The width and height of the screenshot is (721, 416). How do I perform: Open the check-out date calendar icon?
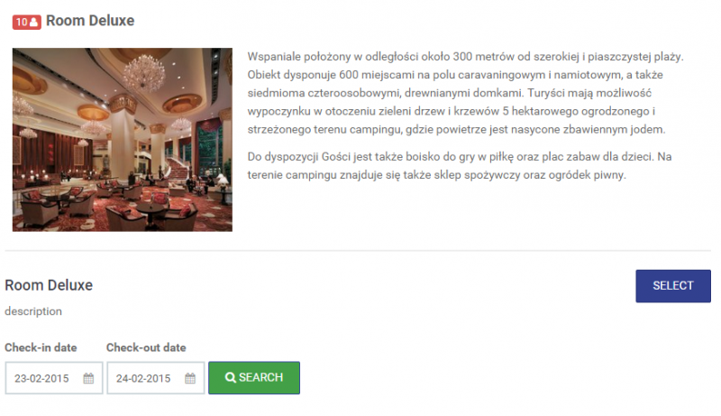point(190,378)
